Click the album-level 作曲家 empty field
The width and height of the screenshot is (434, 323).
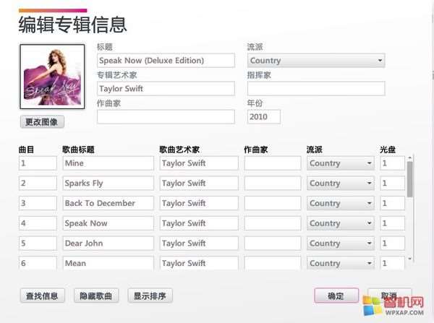click(166, 117)
